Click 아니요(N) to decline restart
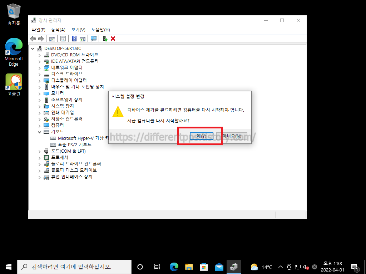Viewport: 366px width, 274px height. (232, 136)
